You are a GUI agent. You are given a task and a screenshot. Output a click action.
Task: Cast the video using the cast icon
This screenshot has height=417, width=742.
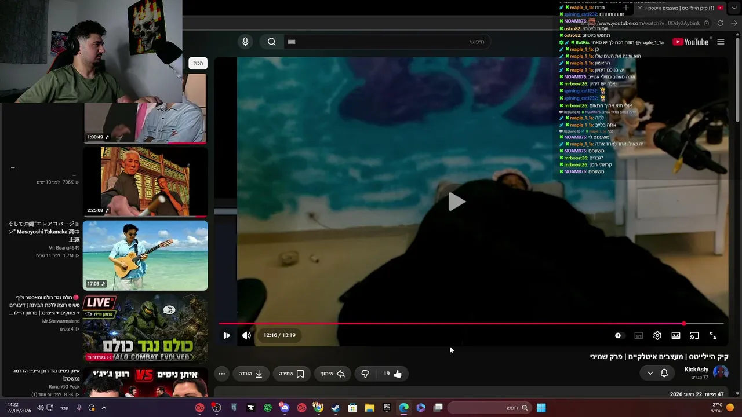tap(694, 335)
